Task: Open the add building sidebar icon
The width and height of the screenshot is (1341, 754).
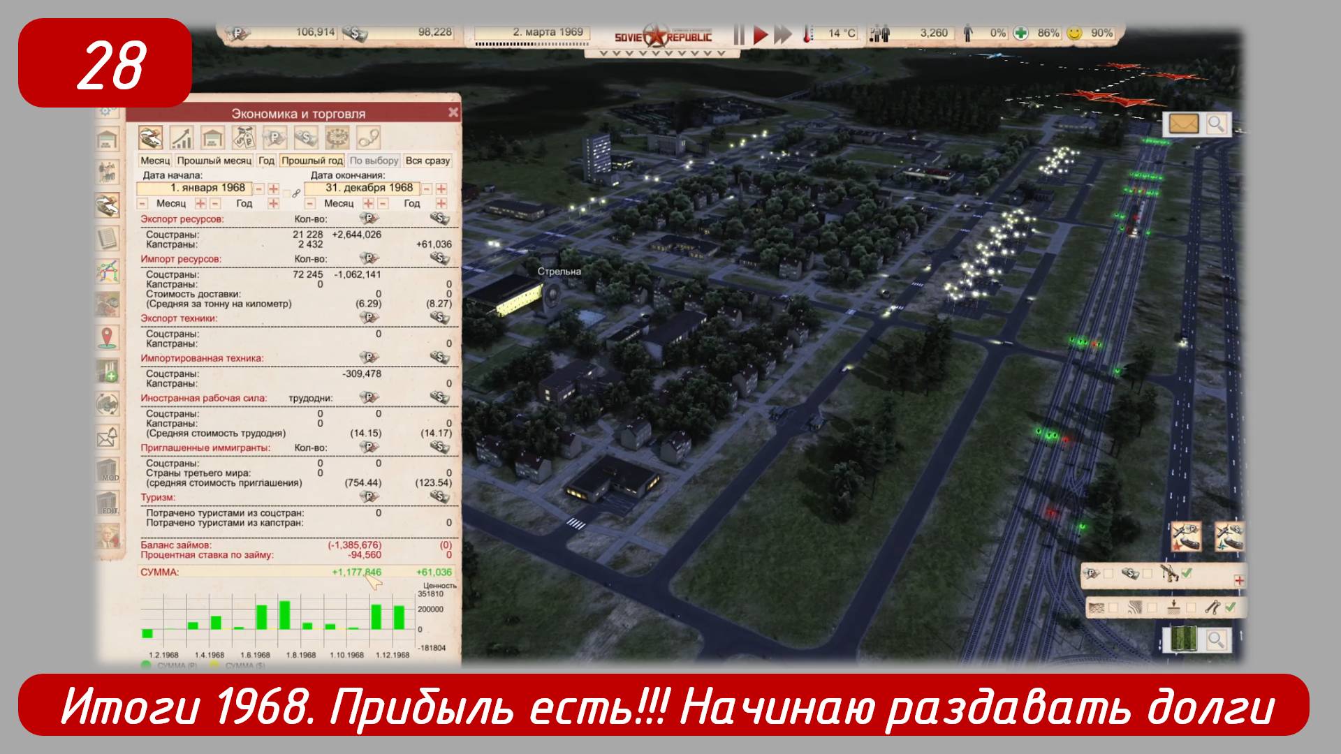Action: (108, 371)
